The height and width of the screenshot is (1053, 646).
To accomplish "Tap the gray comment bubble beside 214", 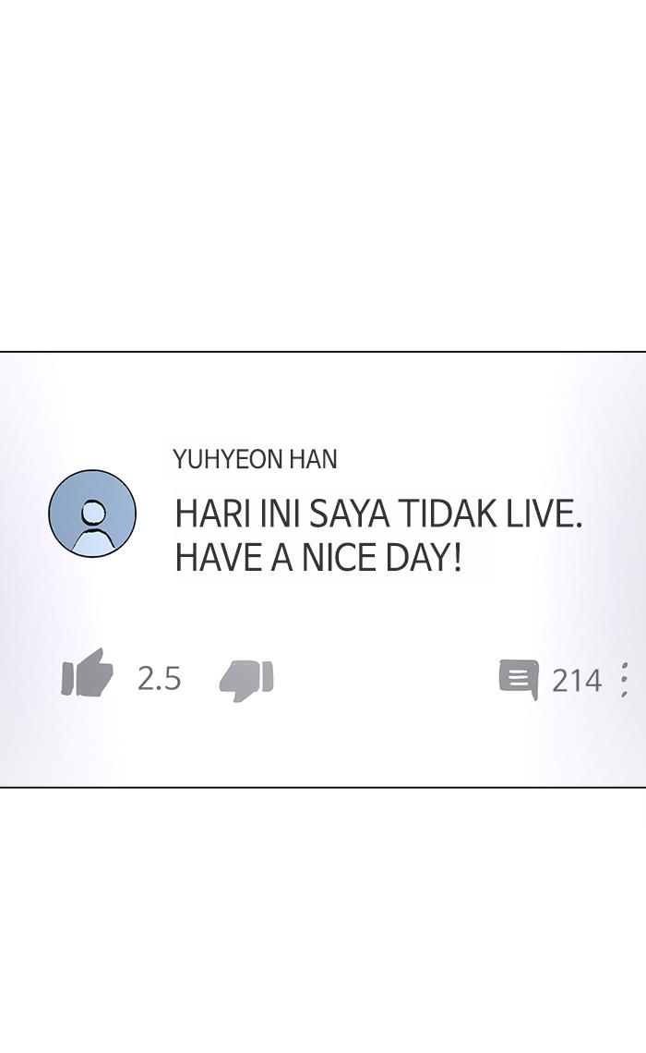I will click(x=519, y=680).
